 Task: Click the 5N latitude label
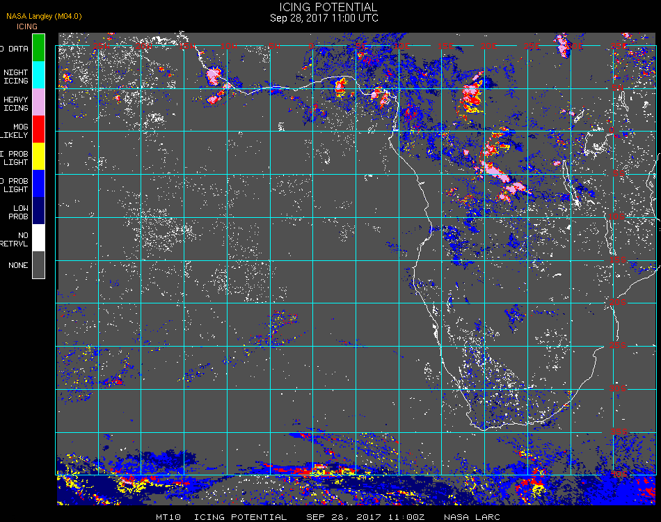[x=618, y=88]
